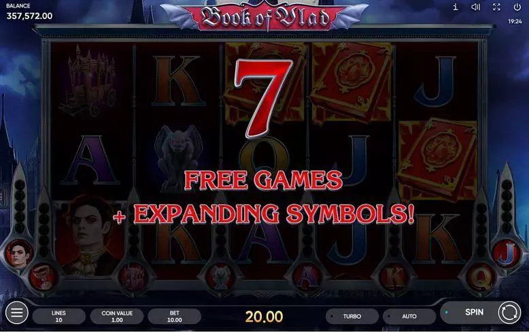Click the Book of Vlad logo
Screen dimensions: 529x333
(x=264, y=16)
